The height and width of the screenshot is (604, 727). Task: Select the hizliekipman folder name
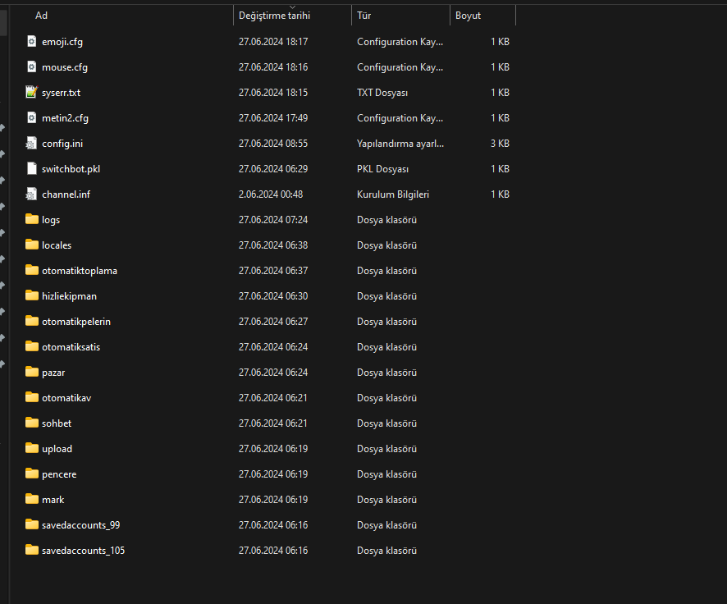click(x=69, y=296)
